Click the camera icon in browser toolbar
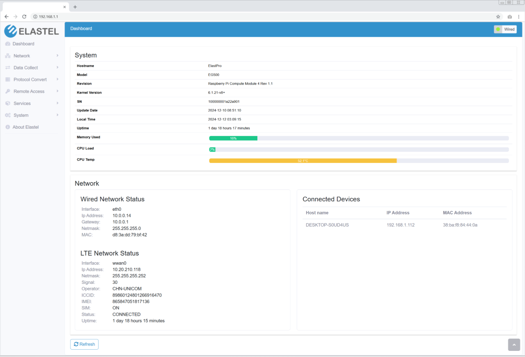This screenshot has height=357, width=525. click(x=509, y=17)
